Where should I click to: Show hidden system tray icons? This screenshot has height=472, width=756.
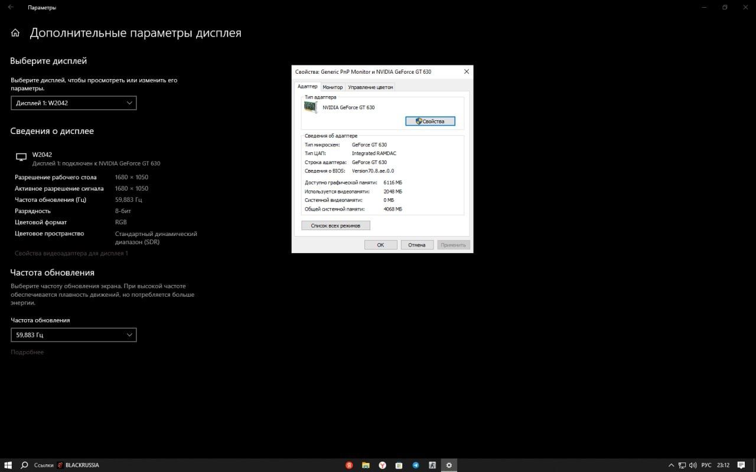point(671,465)
